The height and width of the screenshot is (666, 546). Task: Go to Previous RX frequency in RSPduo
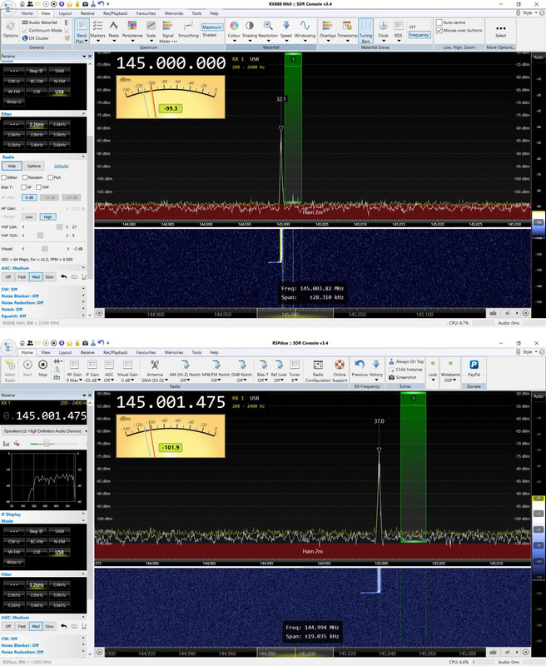360,368
